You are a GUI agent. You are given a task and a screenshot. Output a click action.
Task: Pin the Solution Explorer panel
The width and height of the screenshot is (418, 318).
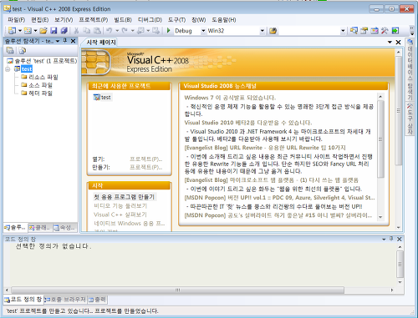(x=65, y=41)
